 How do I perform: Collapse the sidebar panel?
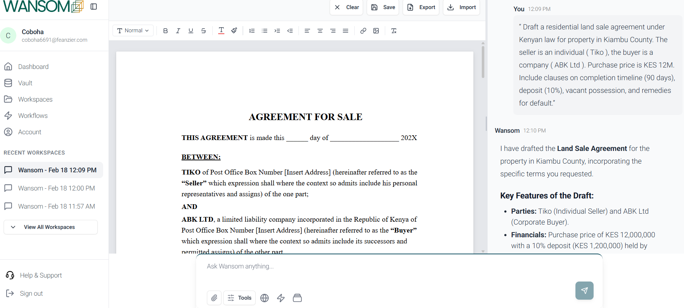point(94,7)
